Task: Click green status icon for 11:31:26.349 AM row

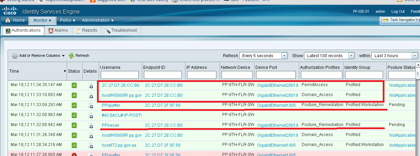Action: (74, 135)
